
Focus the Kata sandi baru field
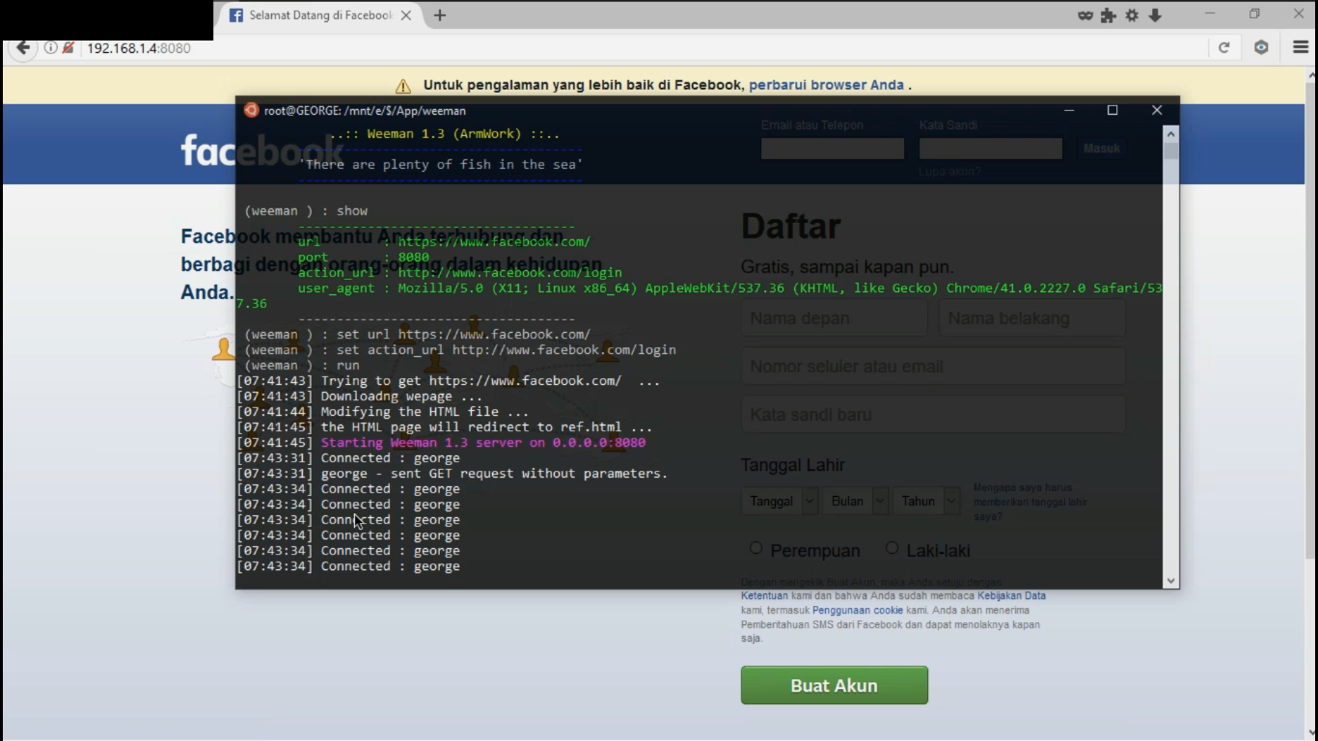(933, 415)
